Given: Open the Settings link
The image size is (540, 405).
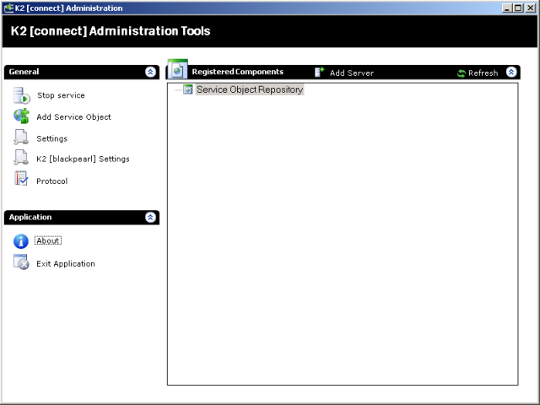Looking at the screenshot, I should [52, 138].
